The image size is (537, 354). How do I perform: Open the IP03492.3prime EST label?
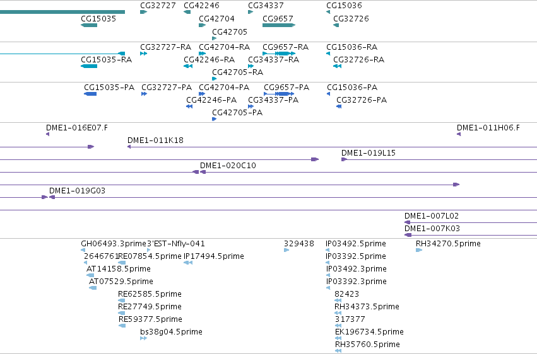(356, 269)
